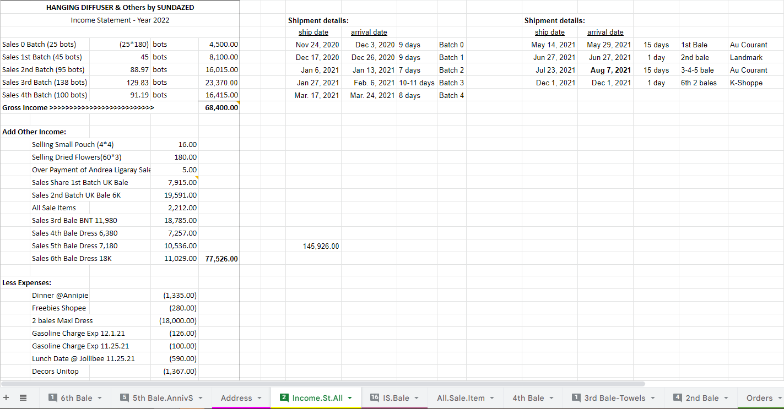Open the Income.St.All tab dropdown menu
The height and width of the screenshot is (409, 784).
tap(349, 397)
